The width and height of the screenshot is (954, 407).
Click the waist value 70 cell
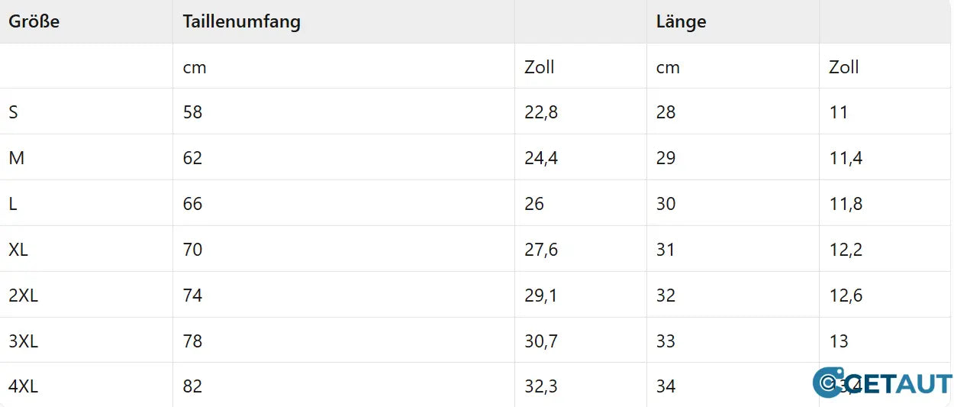[192, 250]
